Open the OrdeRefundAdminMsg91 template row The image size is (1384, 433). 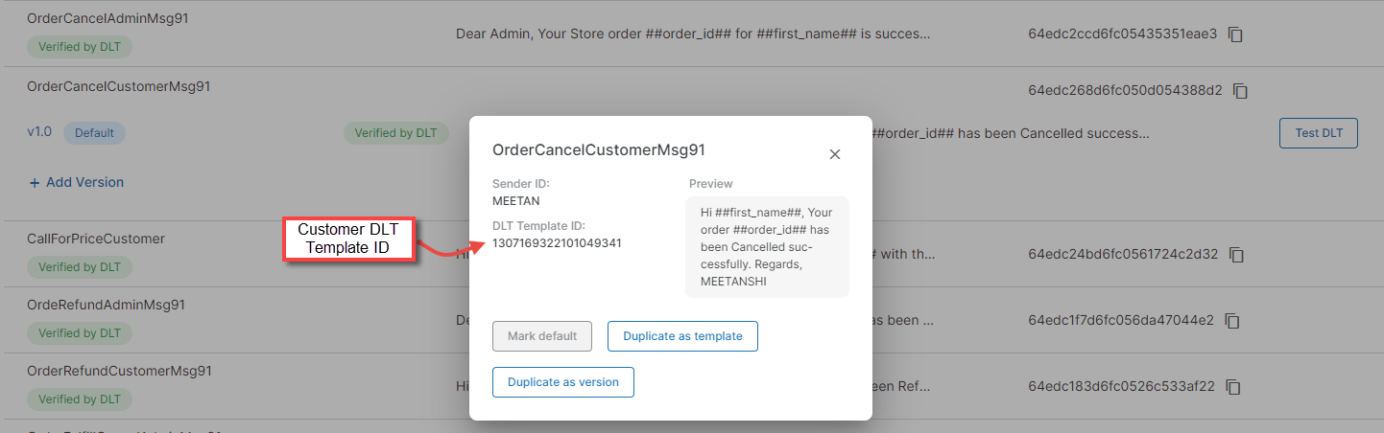tap(692, 320)
